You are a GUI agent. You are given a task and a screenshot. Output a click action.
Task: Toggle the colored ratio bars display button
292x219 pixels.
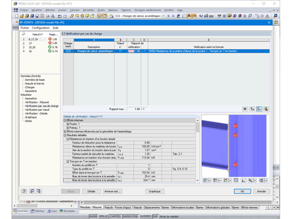pos(259,109)
